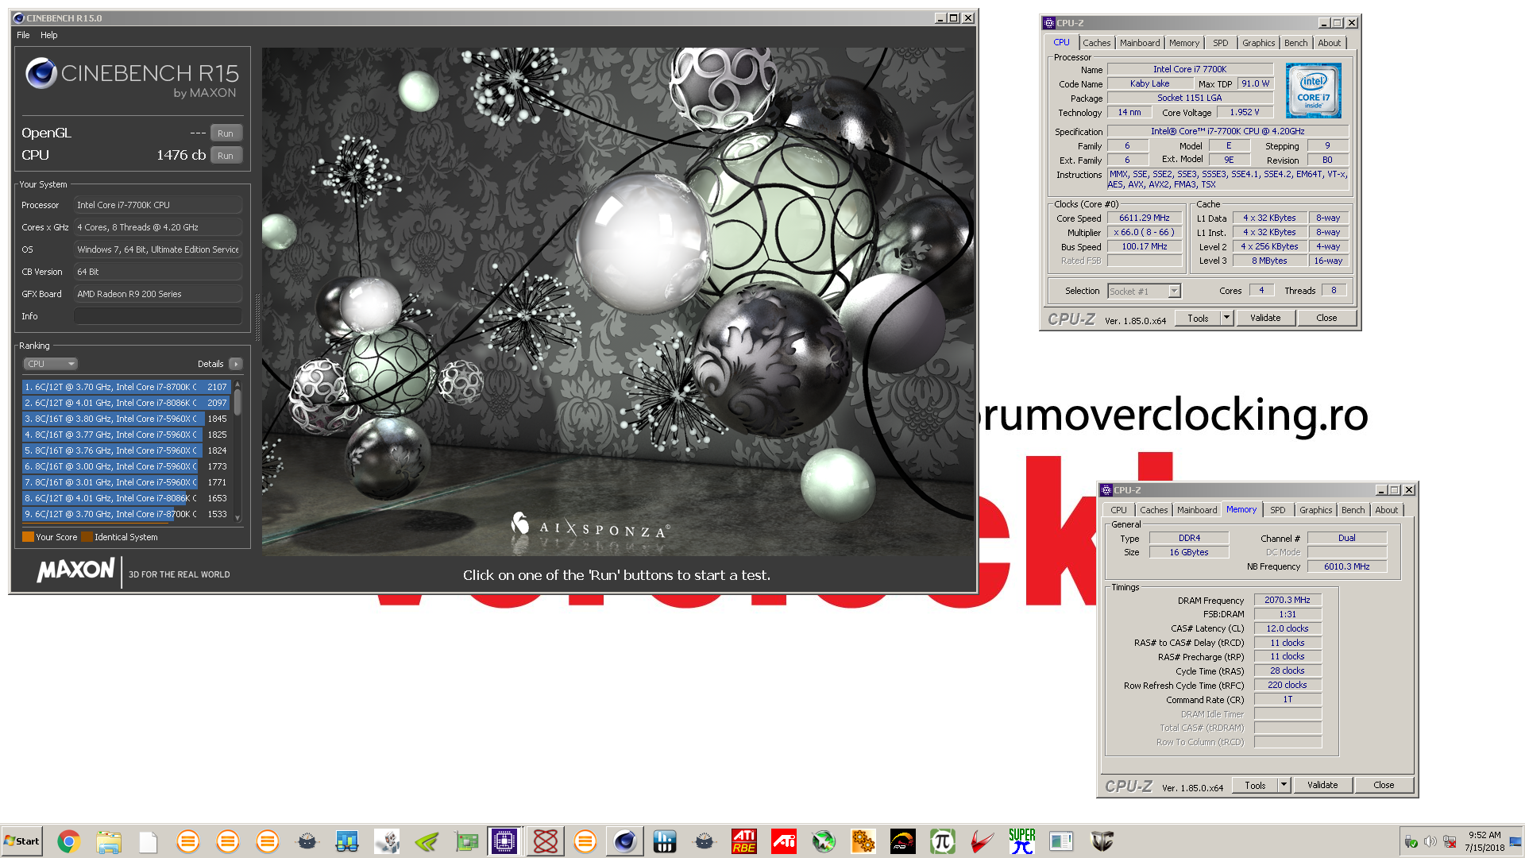Viewport: 1525px width, 858px height.
Task: Run the OpenGL test in Cinebench
Action: (226, 133)
